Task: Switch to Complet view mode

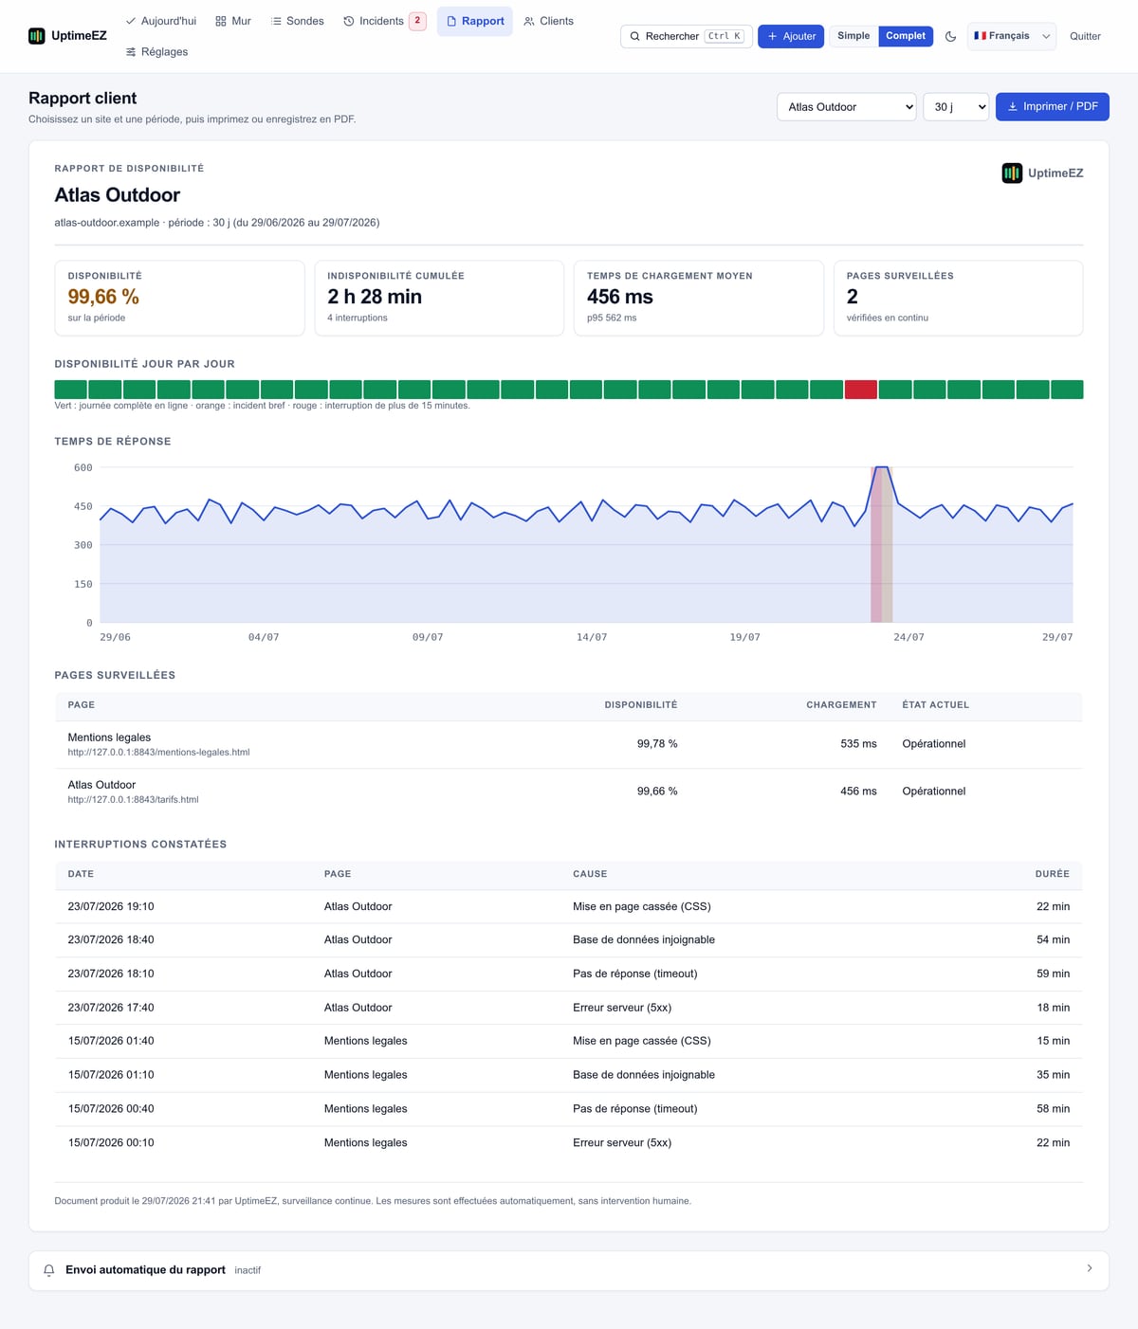Action: [906, 36]
